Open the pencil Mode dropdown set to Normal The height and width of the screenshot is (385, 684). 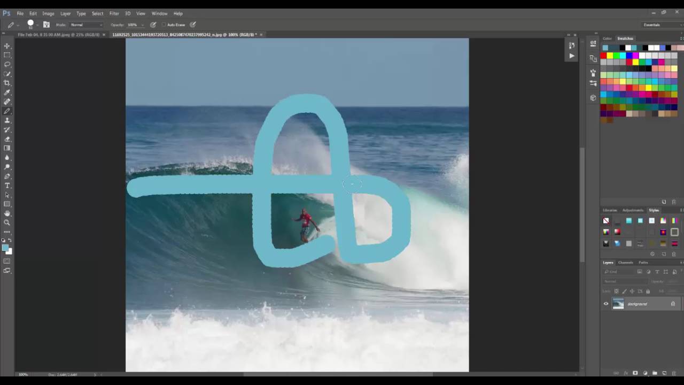point(86,25)
